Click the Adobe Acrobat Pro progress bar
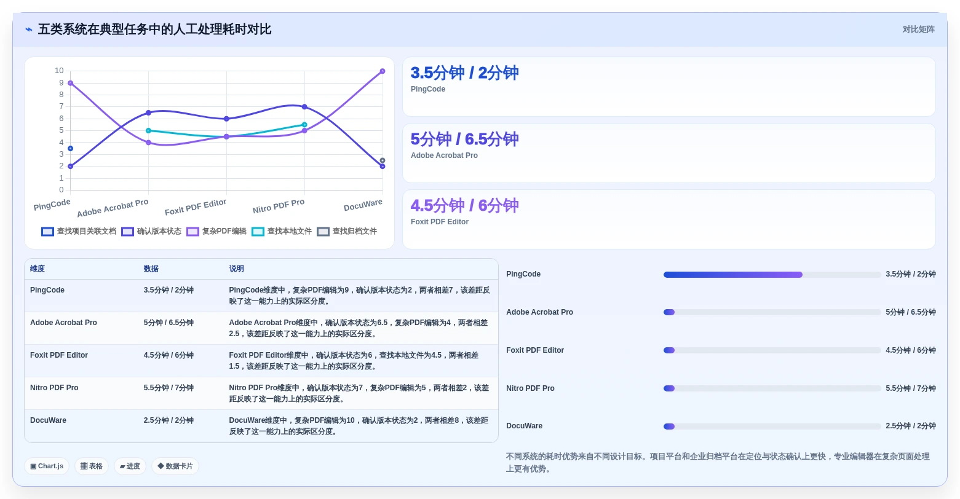The height and width of the screenshot is (499, 960). pos(772,312)
